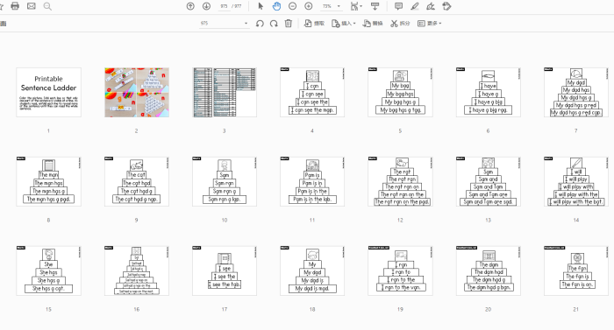The image size is (614, 330).
Task: Click the Sign document icon
Action: pyautogui.click(x=431, y=6)
